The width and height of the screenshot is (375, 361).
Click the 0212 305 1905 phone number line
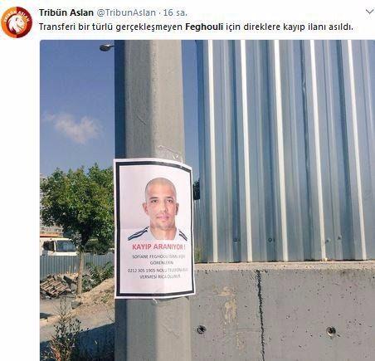pyautogui.click(x=158, y=271)
